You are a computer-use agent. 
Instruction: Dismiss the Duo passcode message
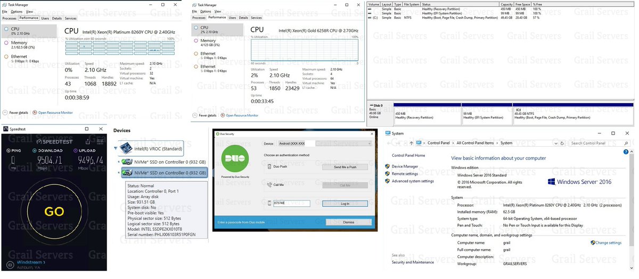(348, 222)
